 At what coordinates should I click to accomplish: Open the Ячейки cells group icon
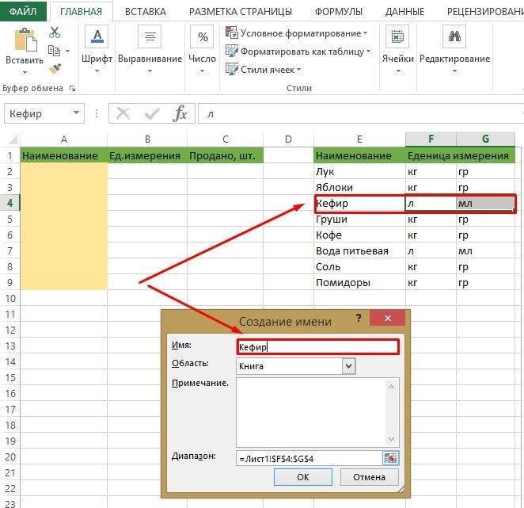click(397, 36)
